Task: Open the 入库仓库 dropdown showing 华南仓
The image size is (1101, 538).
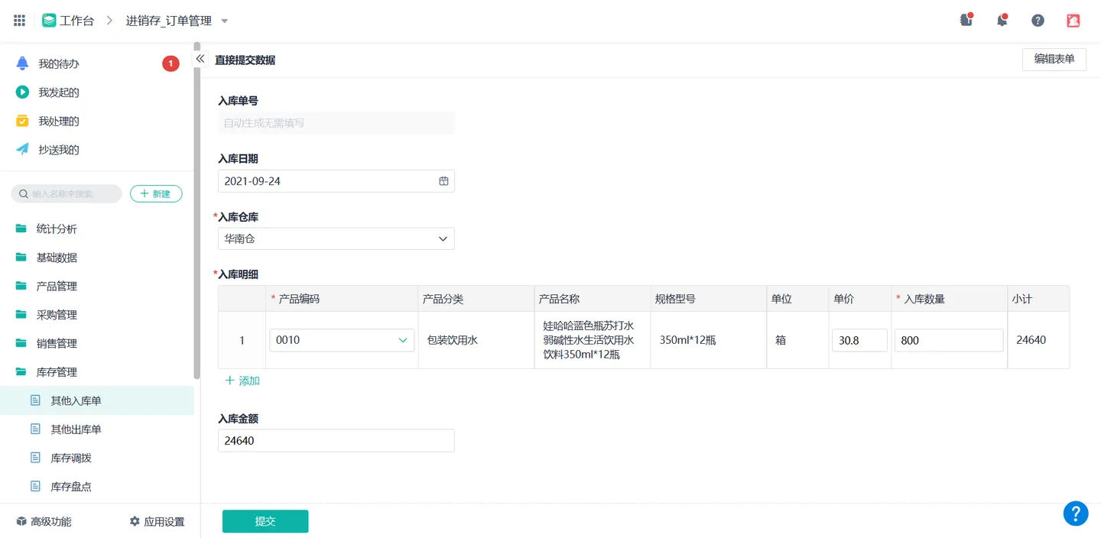Action: [336, 238]
